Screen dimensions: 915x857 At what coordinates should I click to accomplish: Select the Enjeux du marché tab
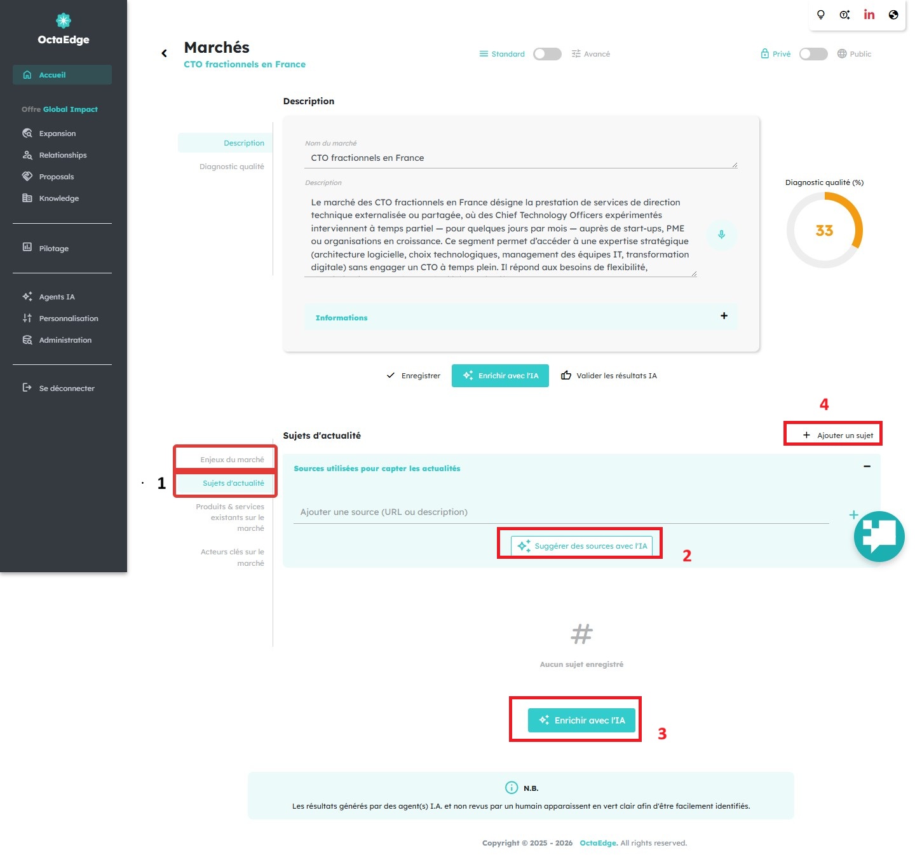point(232,460)
